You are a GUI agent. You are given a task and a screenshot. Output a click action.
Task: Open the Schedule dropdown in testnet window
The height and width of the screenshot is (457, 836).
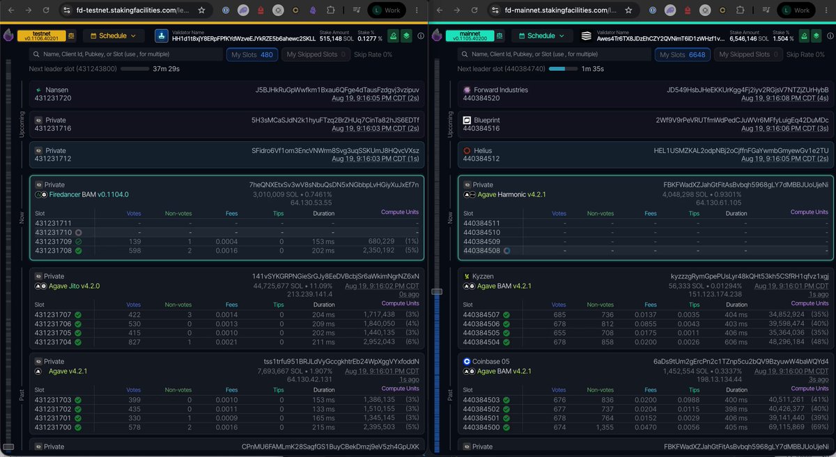point(113,35)
